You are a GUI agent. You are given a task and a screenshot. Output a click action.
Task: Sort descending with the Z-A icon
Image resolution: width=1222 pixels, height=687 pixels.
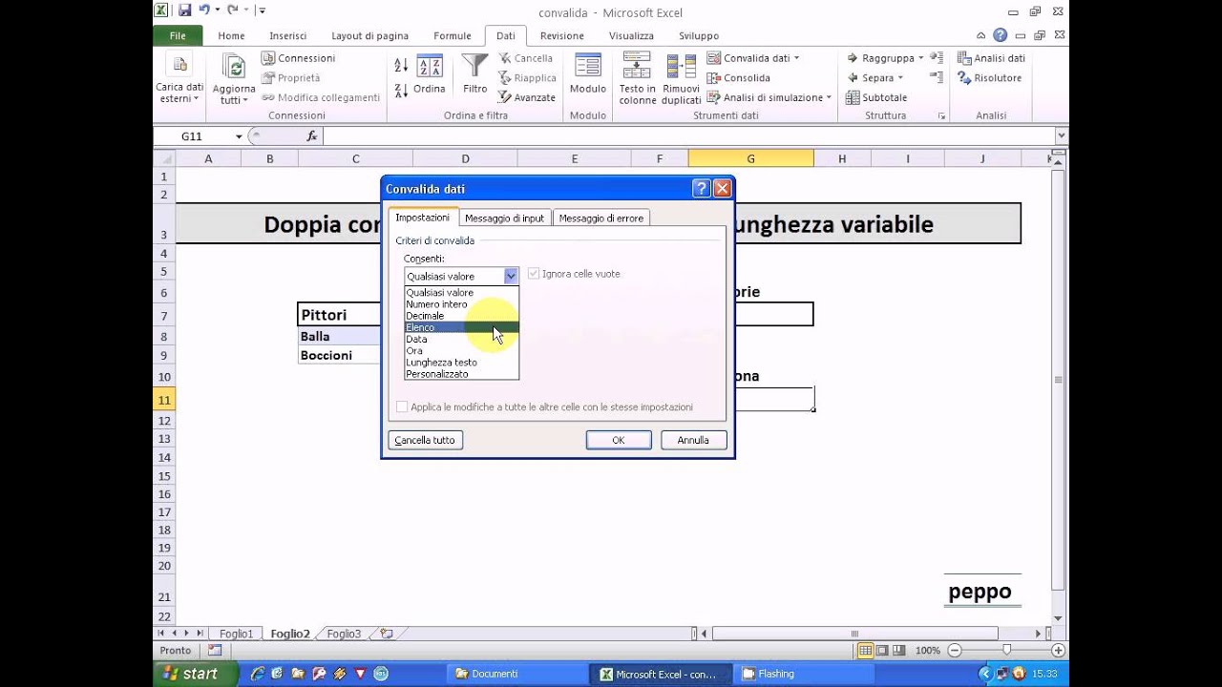coord(401,91)
